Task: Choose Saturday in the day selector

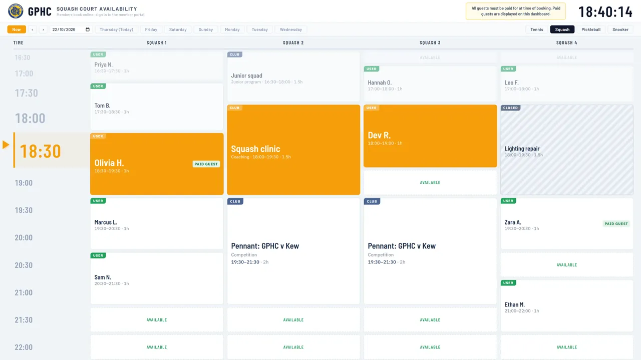Action: pos(178,29)
